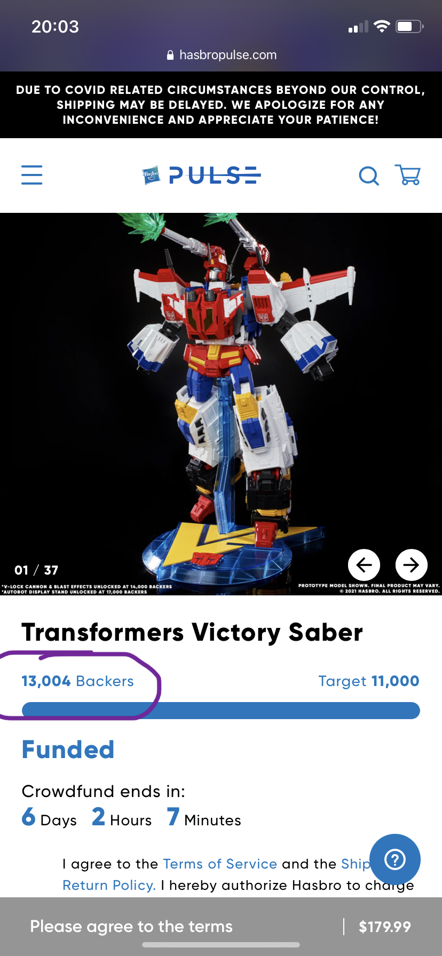This screenshot has height=956, width=442.
Task: Tap the $179.99 price in bottom bar
Action: [385, 927]
